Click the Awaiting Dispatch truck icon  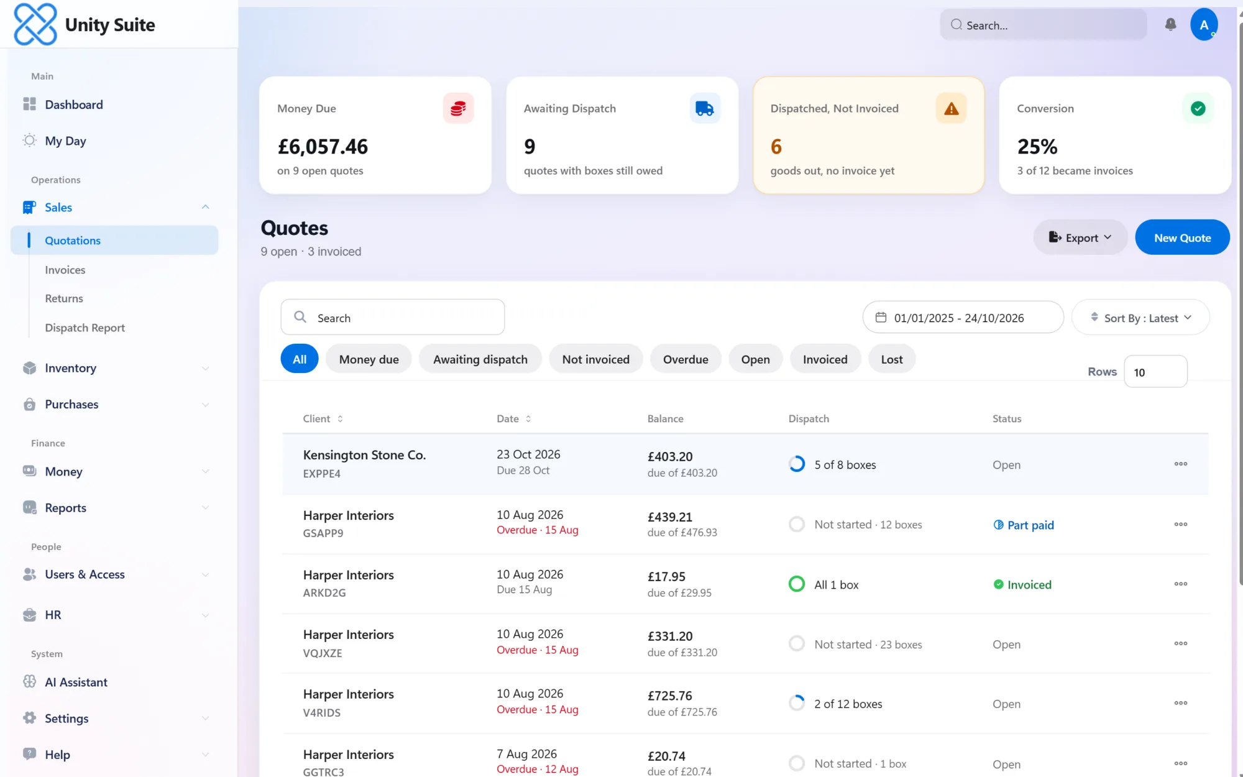(x=705, y=108)
